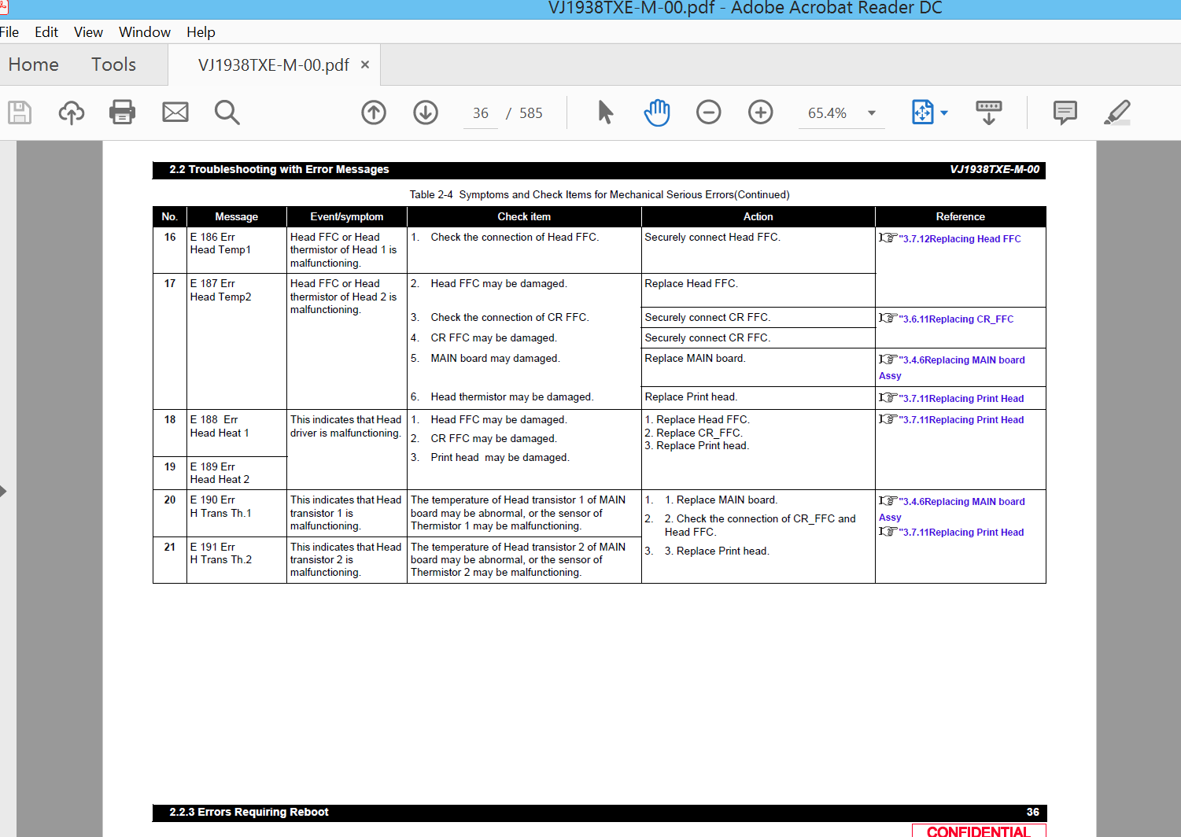The image size is (1181, 837).
Task: Click the page number field showing 36
Action: point(481,113)
